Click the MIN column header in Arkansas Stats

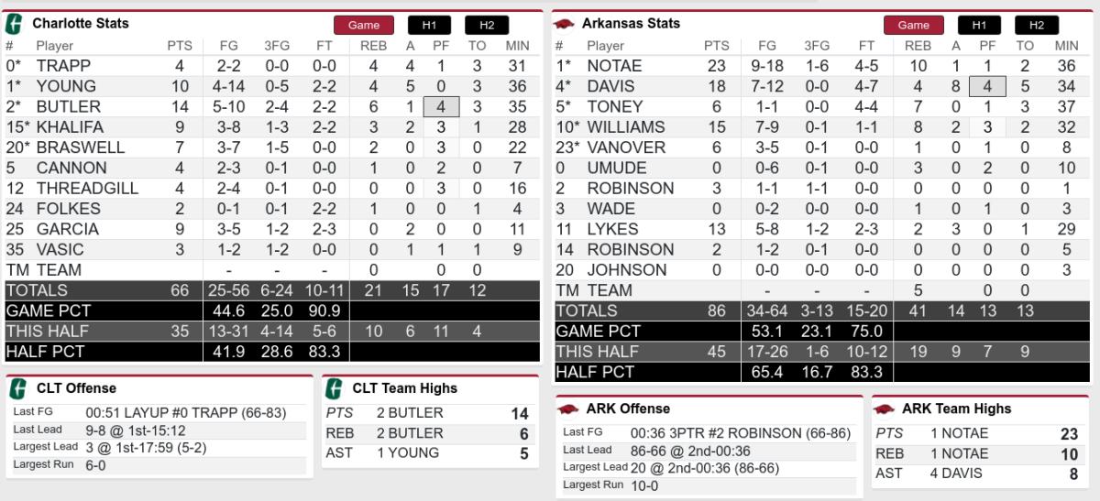coord(1066,46)
